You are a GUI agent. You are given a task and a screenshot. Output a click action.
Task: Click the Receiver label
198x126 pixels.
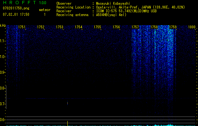coord(64,11)
